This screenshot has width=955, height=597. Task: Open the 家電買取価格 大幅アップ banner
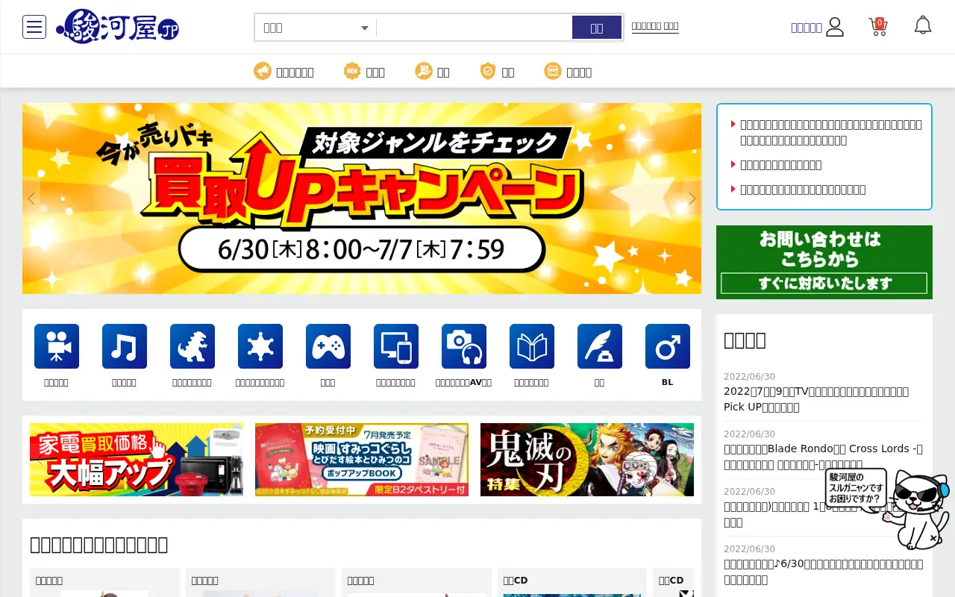pyautogui.click(x=137, y=460)
